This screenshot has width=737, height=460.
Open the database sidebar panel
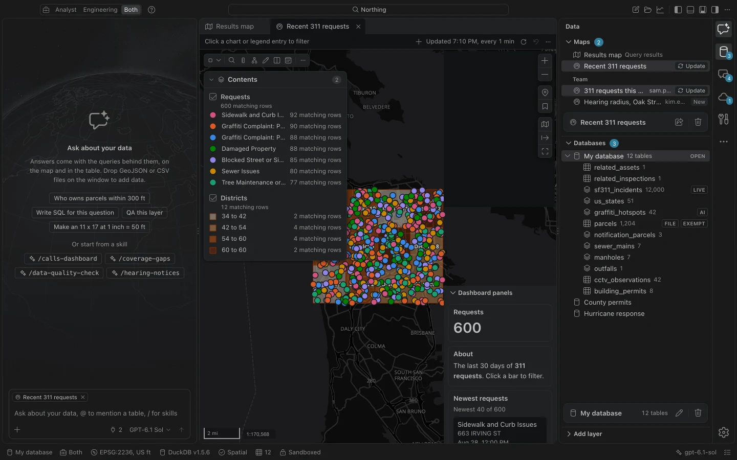tap(724, 52)
